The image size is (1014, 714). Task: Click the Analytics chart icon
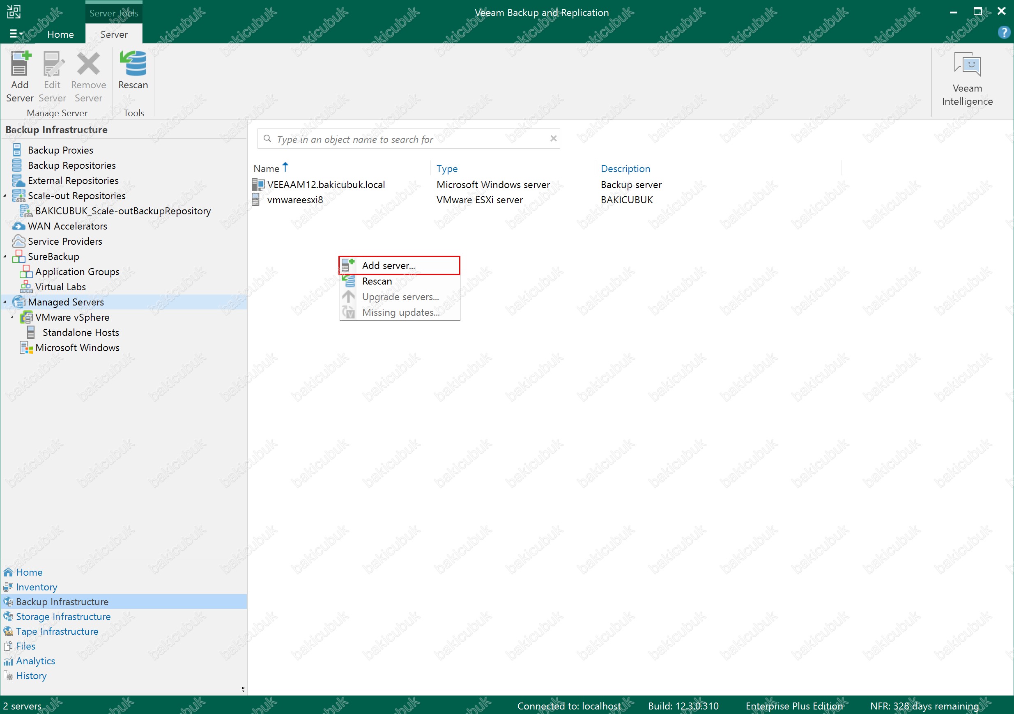[x=8, y=661]
